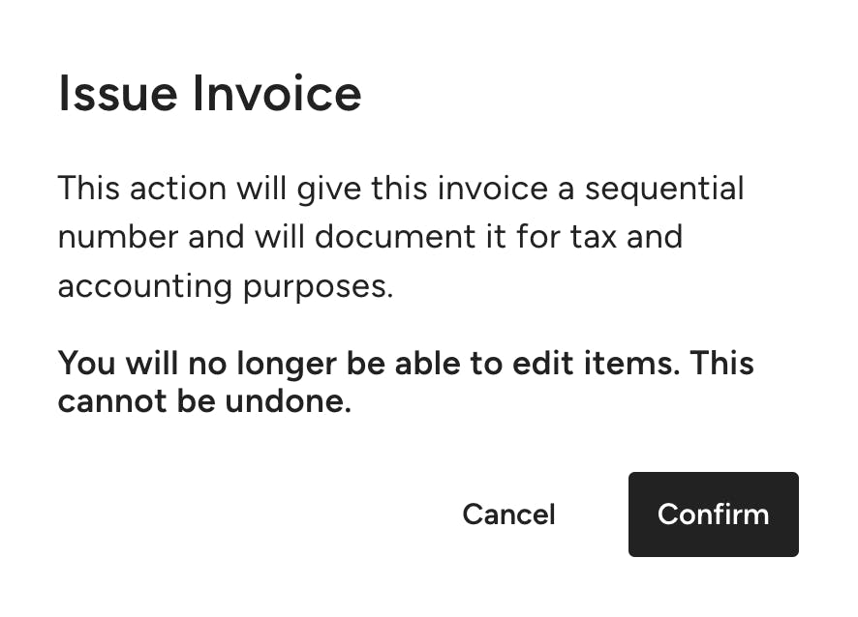This screenshot has width=858, height=617.
Task: Click the phrase 'This cannot be undone'
Action: click(207, 400)
